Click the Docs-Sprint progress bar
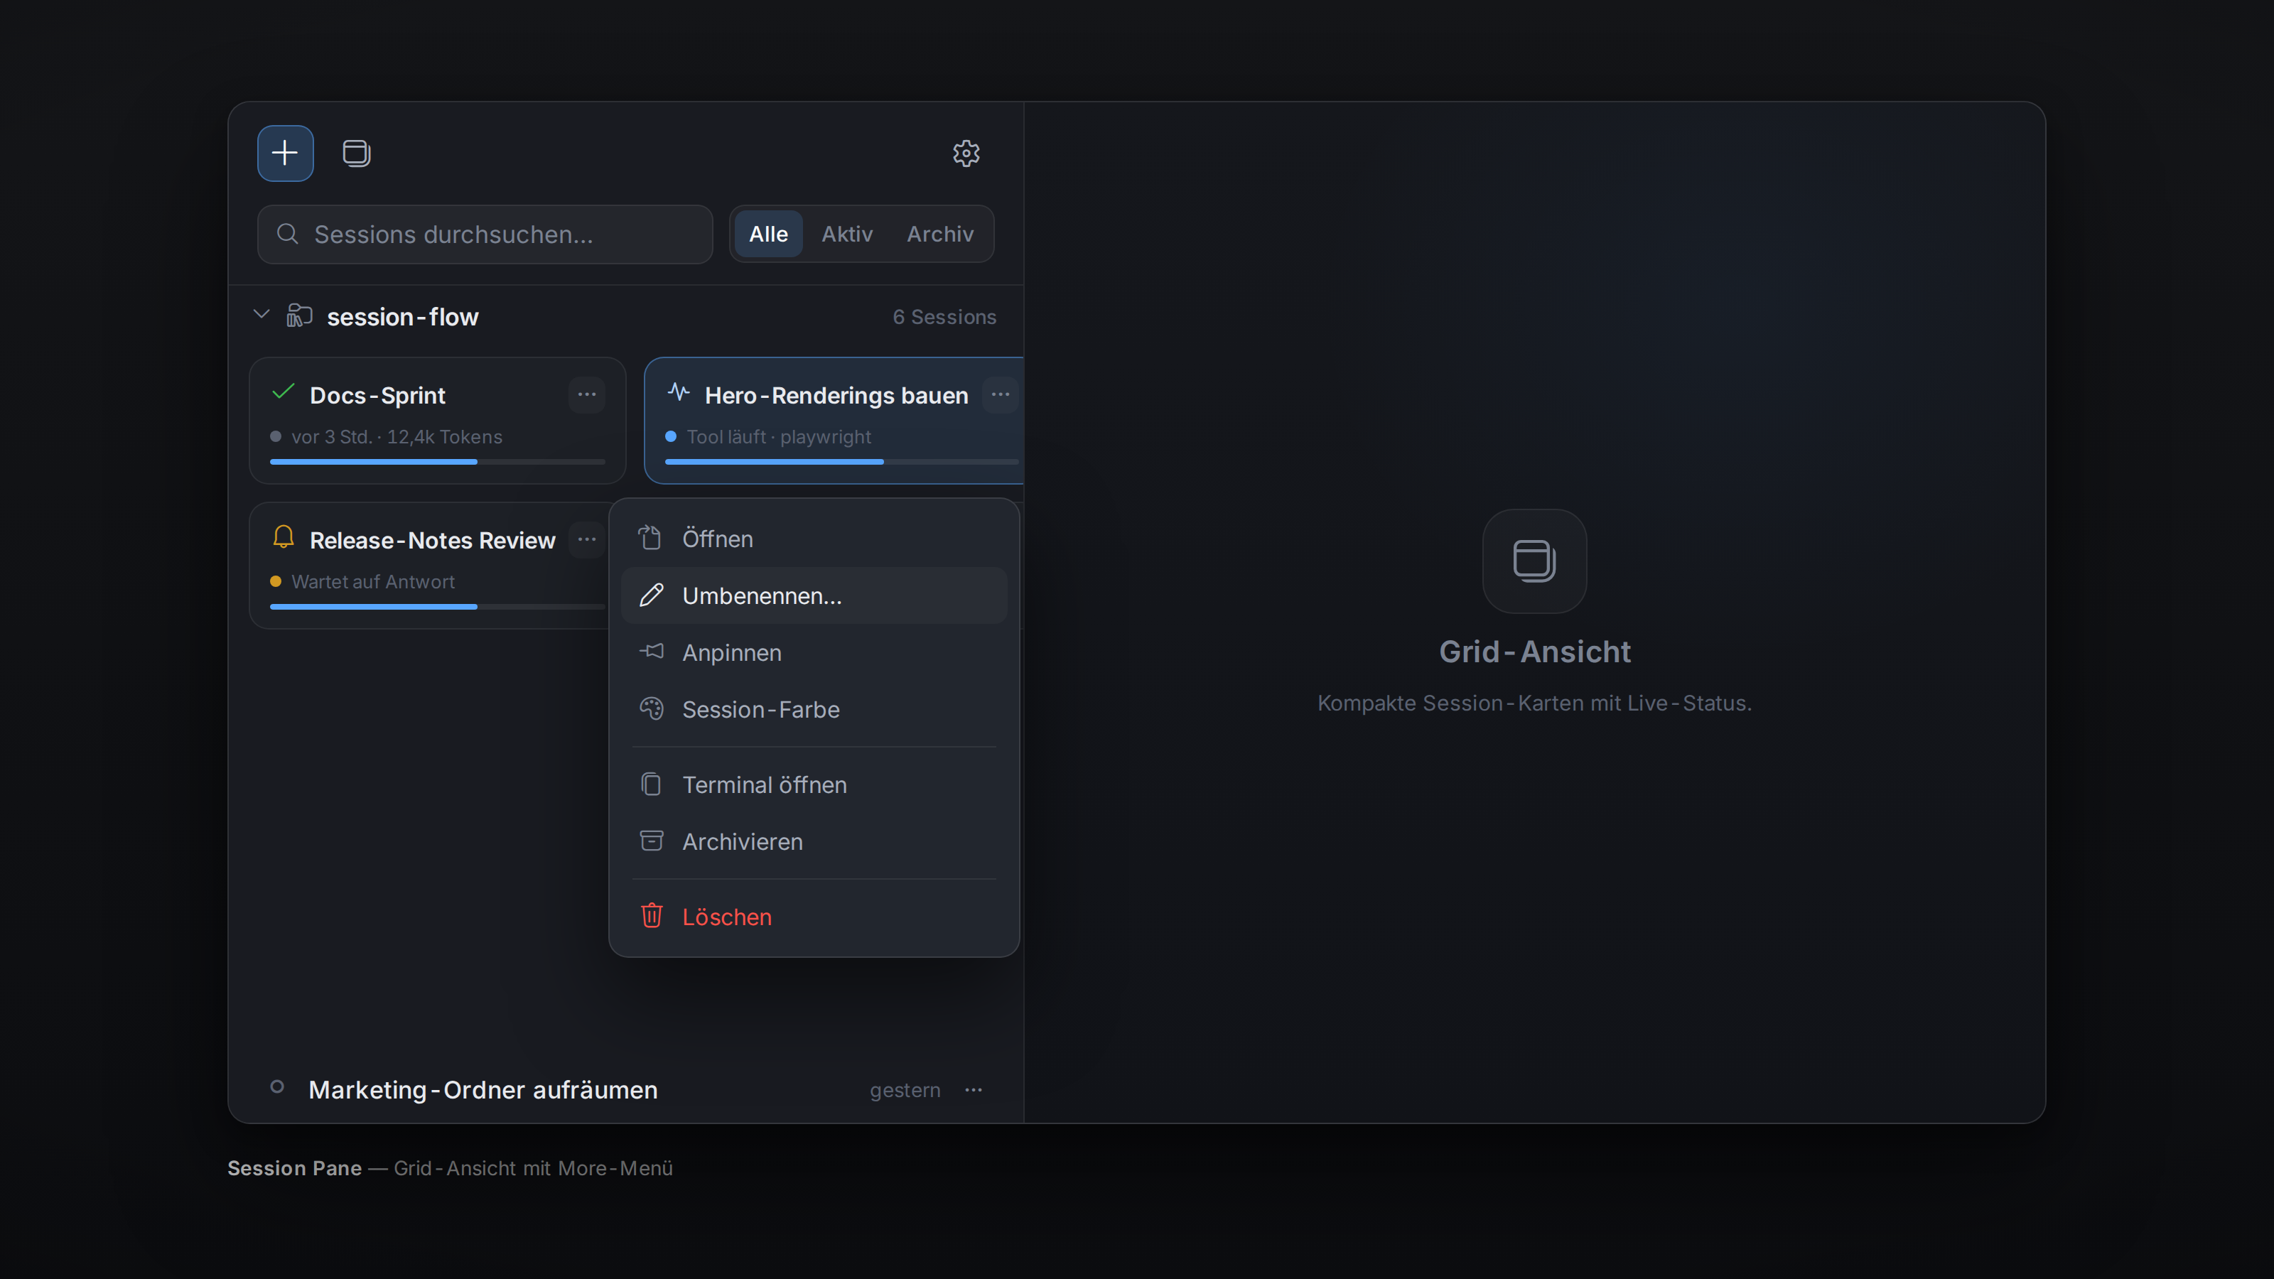Viewport: 2274px width, 1279px height. pyautogui.click(x=437, y=462)
